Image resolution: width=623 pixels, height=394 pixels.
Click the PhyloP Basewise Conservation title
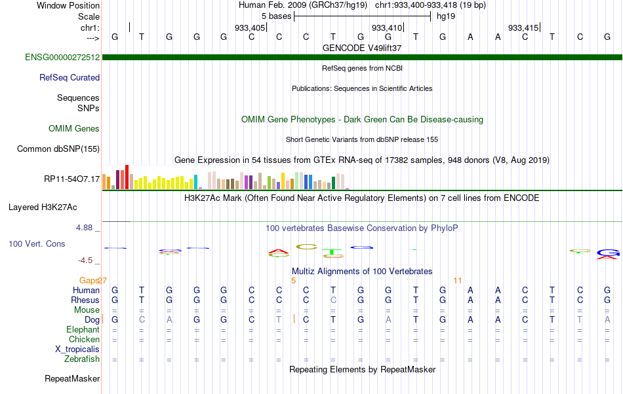click(x=362, y=228)
